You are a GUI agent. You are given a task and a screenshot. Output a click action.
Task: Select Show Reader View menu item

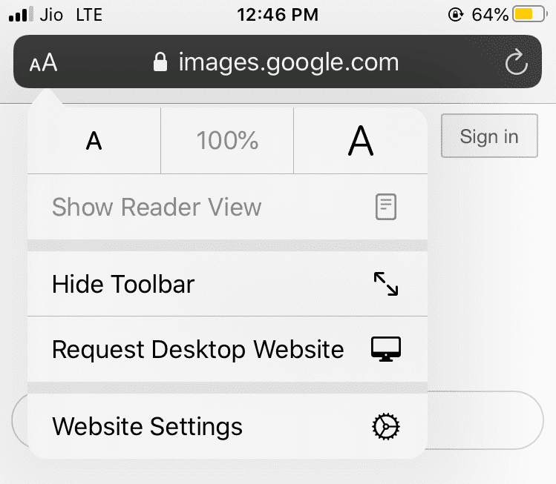point(157,207)
